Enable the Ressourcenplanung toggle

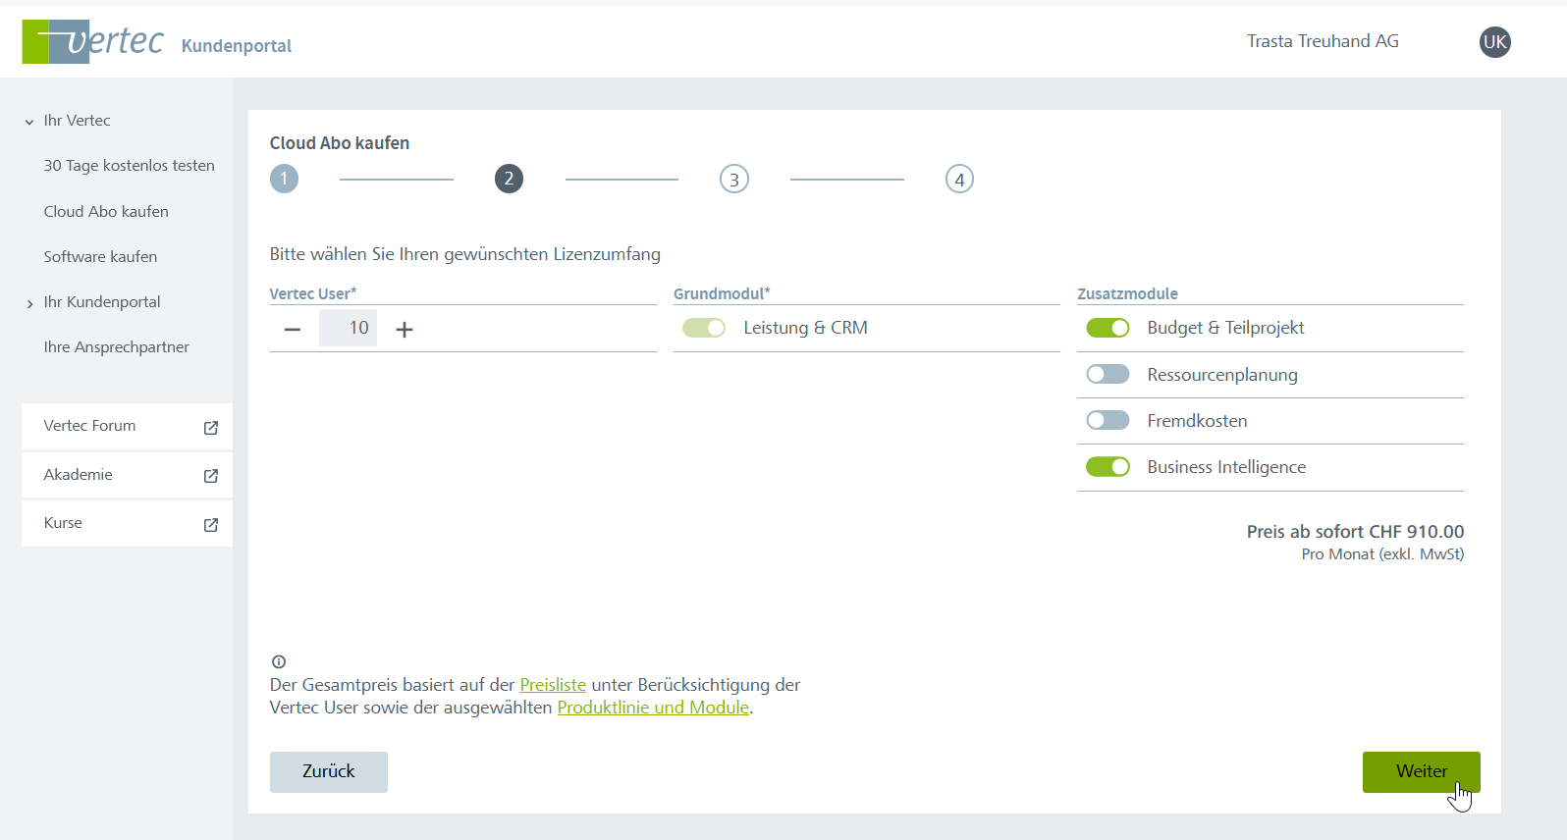[1108, 375]
